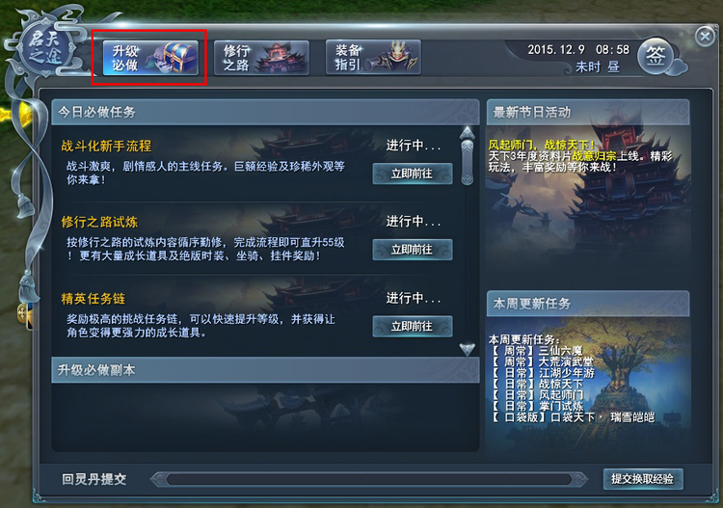
Task: Click the 回灵丹提交 progress bar
Action: pos(369,479)
